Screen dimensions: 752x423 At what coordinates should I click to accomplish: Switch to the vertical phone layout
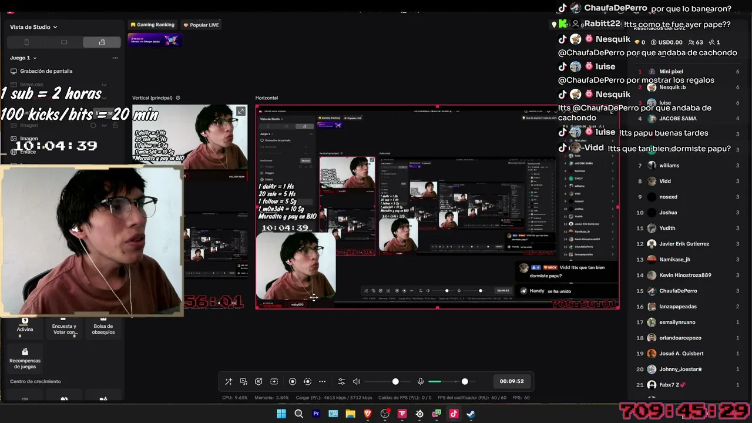(x=26, y=42)
